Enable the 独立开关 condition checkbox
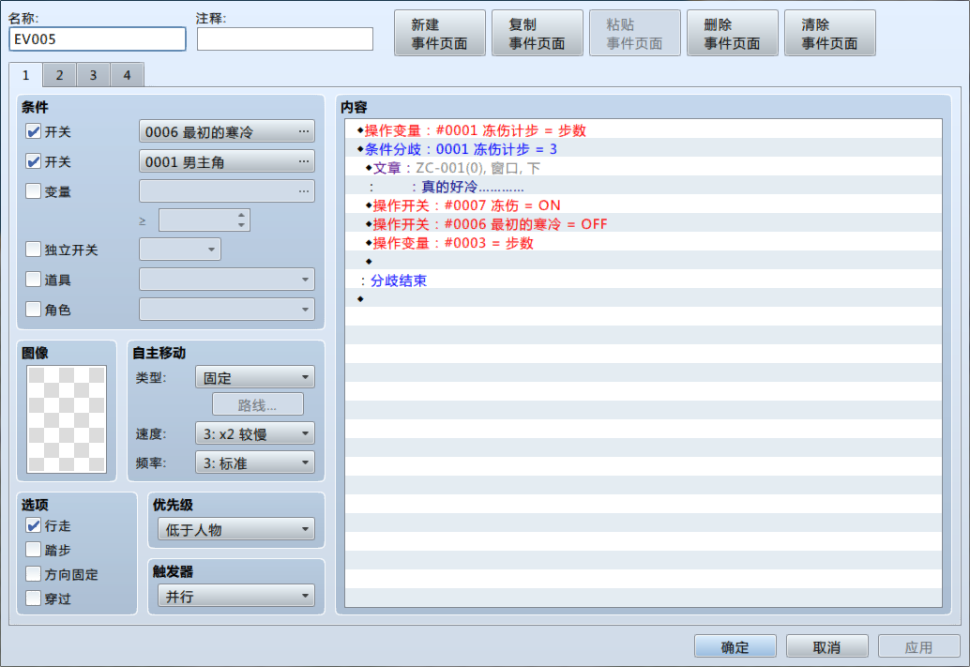 point(34,250)
